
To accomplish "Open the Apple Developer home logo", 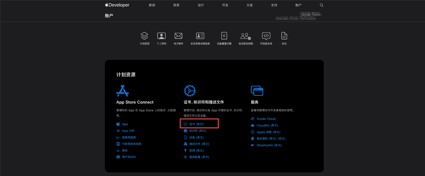I will [117, 5].
